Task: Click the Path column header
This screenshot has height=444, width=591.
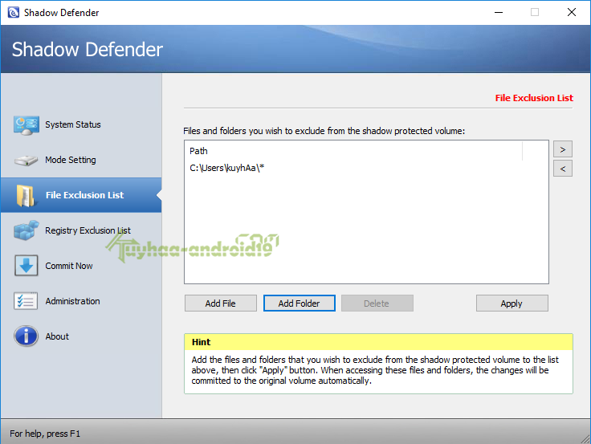Action: 198,151
